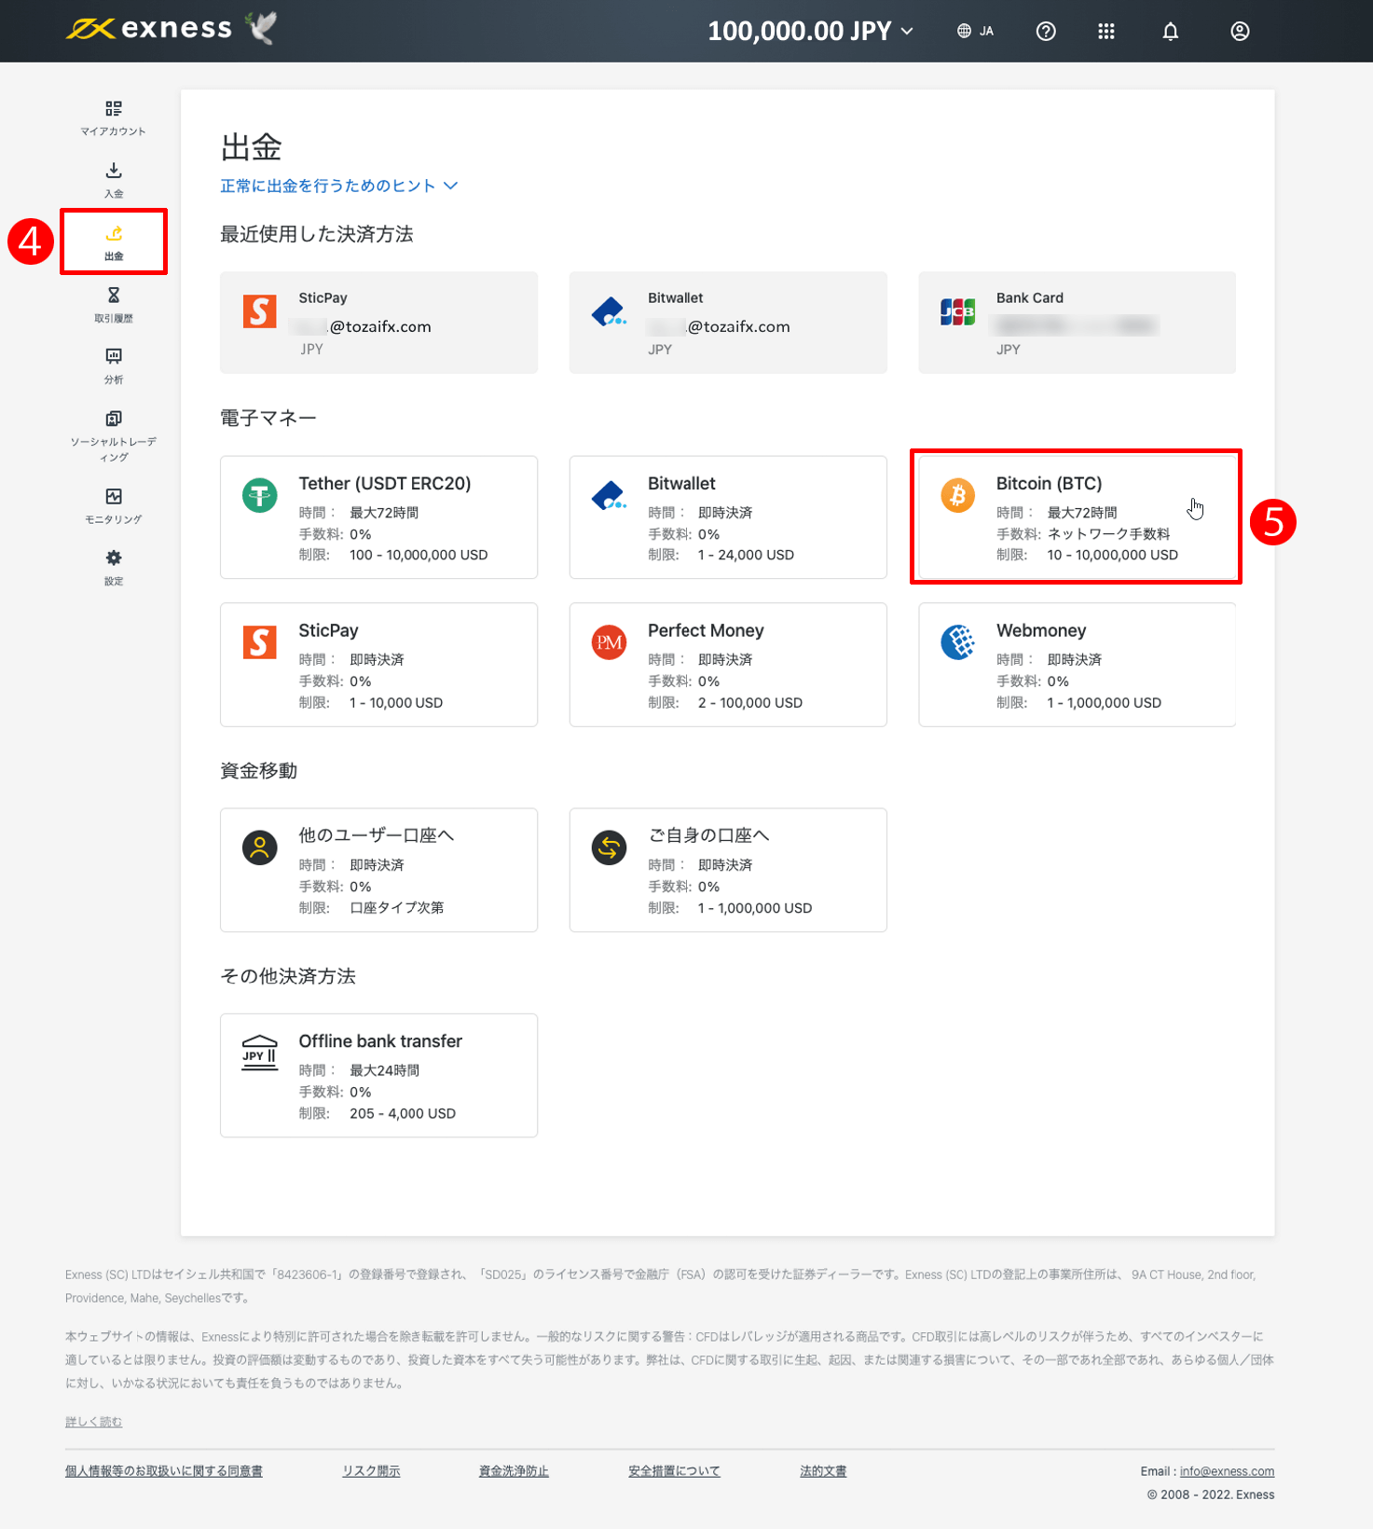Open 入金 deposit in sidebar
The height and width of the screenshot is (1529, 1373).
pyautogui.click(x=114, y=181)
